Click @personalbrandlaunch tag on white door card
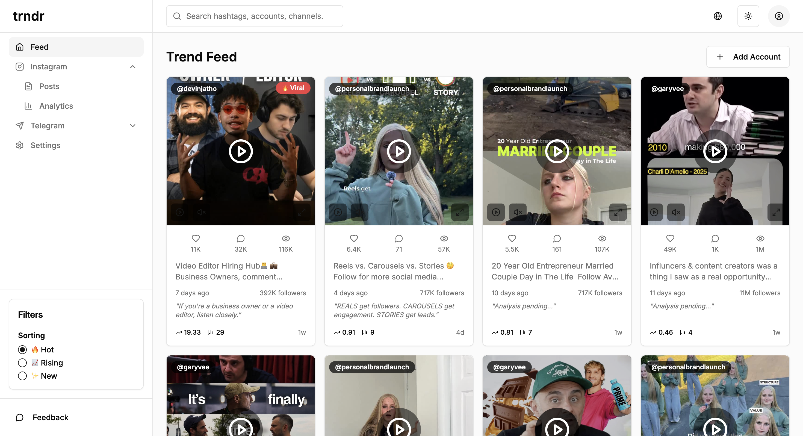The height and width of the screenshot is (436, 803). pyautogui.click(x=372, y=367)
